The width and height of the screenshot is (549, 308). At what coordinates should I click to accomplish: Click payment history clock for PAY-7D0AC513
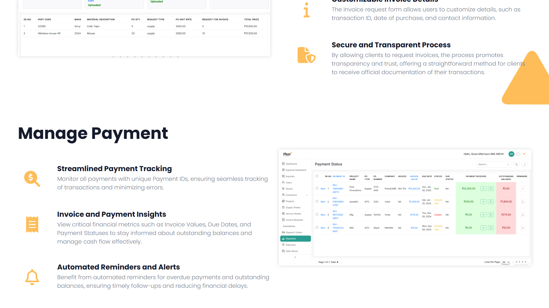coord(491,228)
